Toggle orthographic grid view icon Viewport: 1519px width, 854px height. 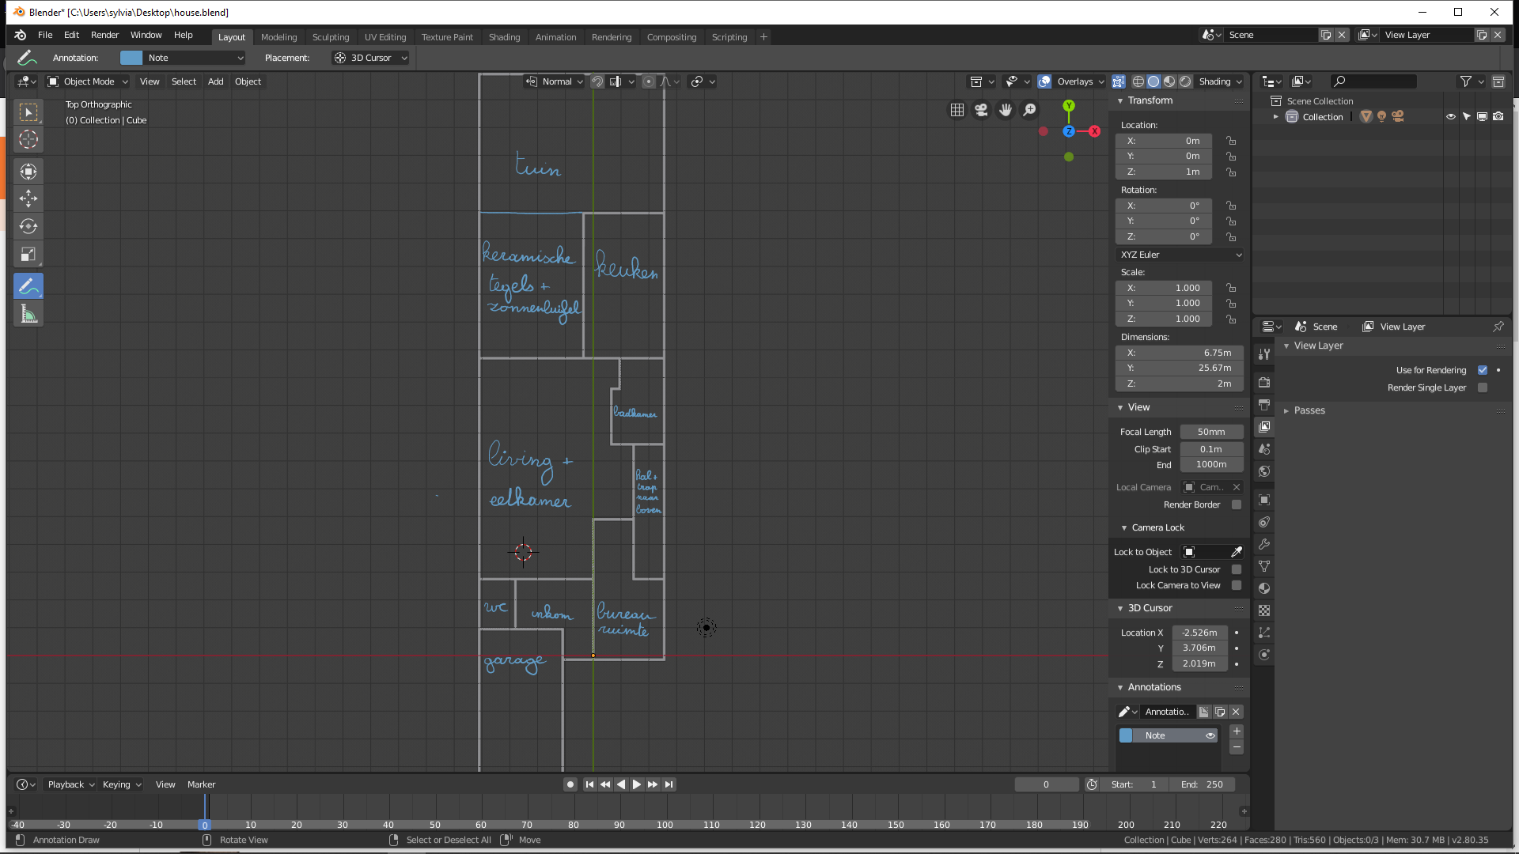[x=957, y=110]
